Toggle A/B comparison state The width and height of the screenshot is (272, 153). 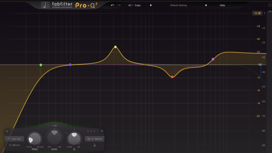pyautogui.click(x=130, y=5)
